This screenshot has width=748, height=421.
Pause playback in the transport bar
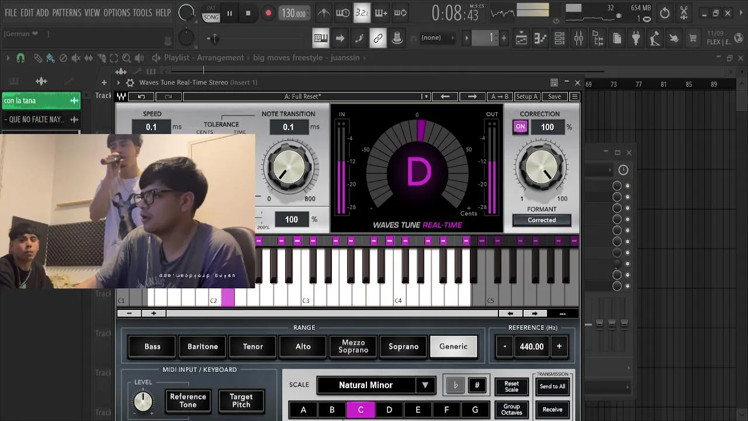[x=230, y=13]
